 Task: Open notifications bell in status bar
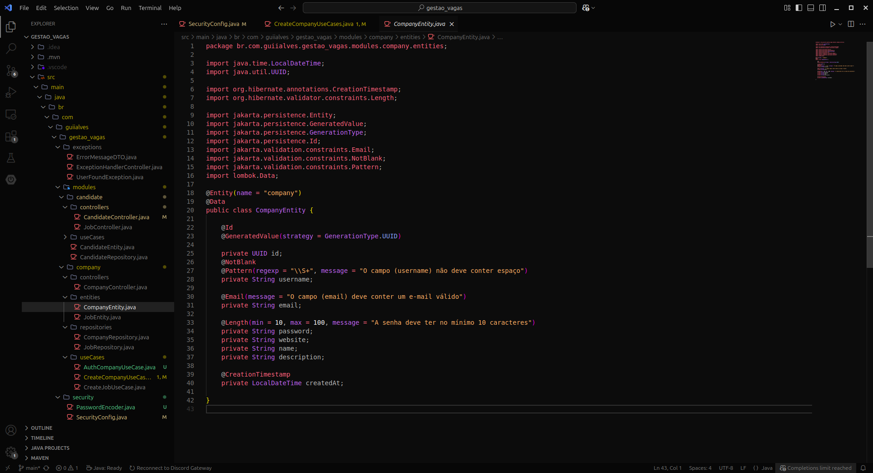[863, 468]
